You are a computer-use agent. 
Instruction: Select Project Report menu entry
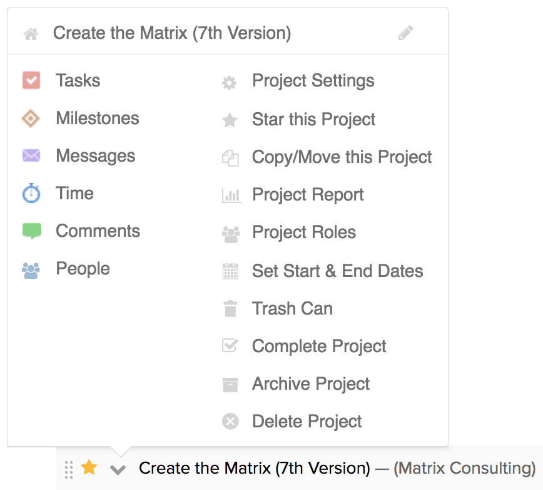(x=308, y=195)
